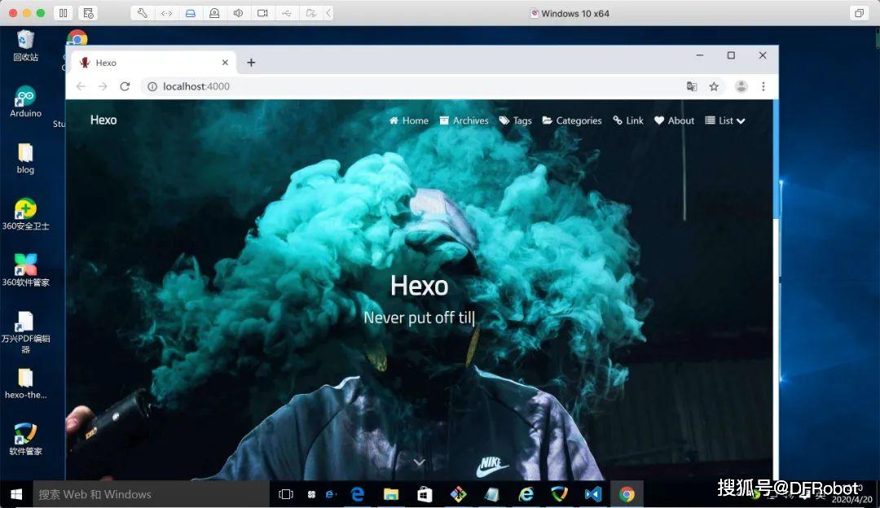Screen dimensions: 880x508
Task: Reload the localhost page
Action: (x=125, y=86)
